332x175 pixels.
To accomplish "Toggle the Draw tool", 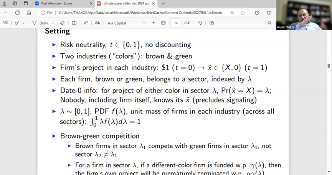I will [40, 23].
